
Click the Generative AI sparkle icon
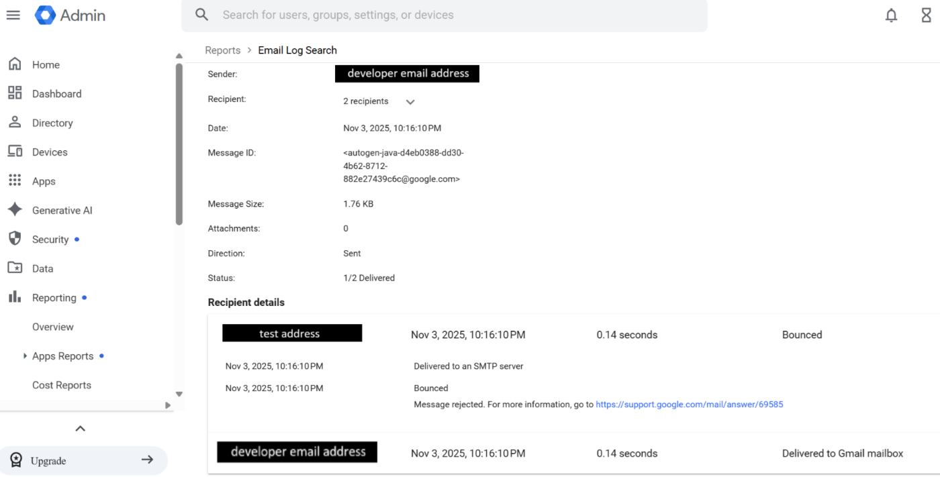click(x=15, y=210)
